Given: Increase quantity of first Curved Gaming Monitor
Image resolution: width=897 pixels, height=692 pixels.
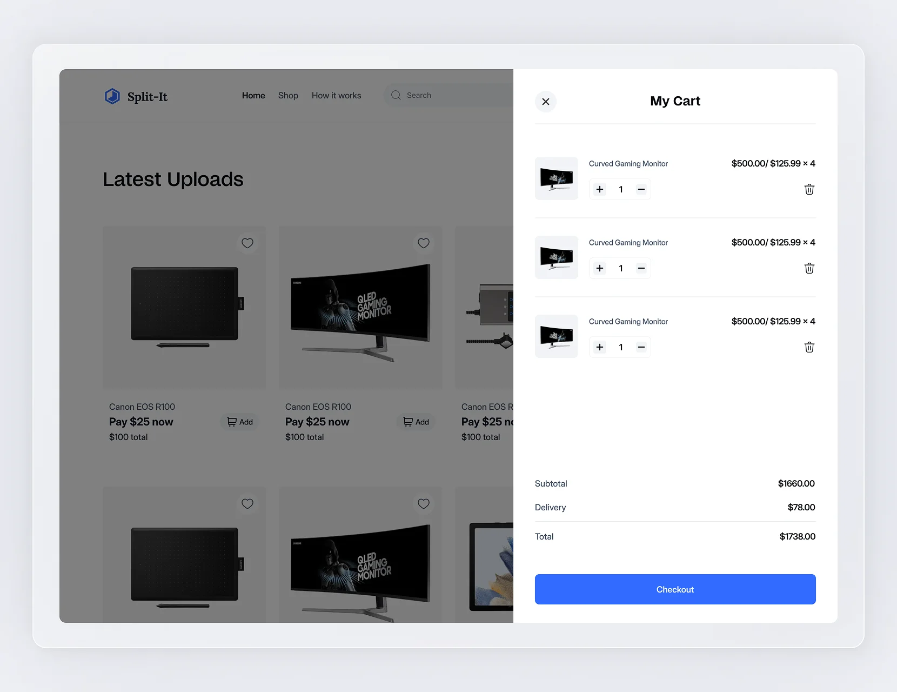Looking at the screenshot, I should [600, 189].
